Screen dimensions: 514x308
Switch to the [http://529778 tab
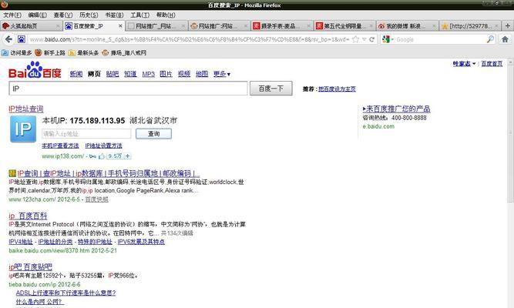click(x=469, y=26)
